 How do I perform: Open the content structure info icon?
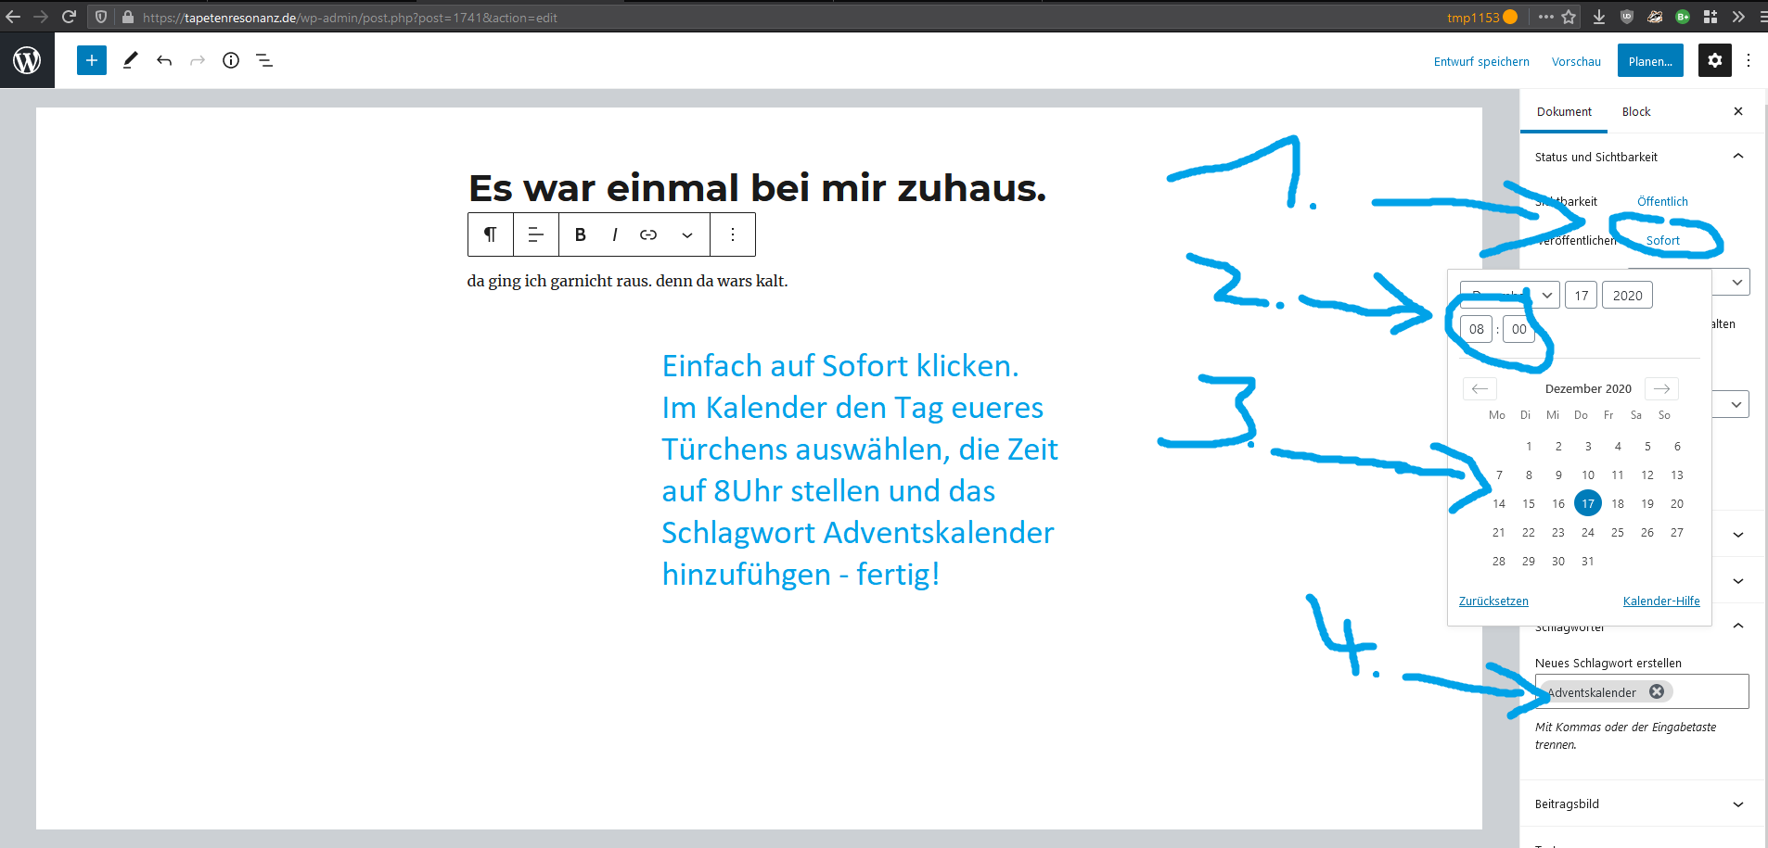(x=231, y=60)
